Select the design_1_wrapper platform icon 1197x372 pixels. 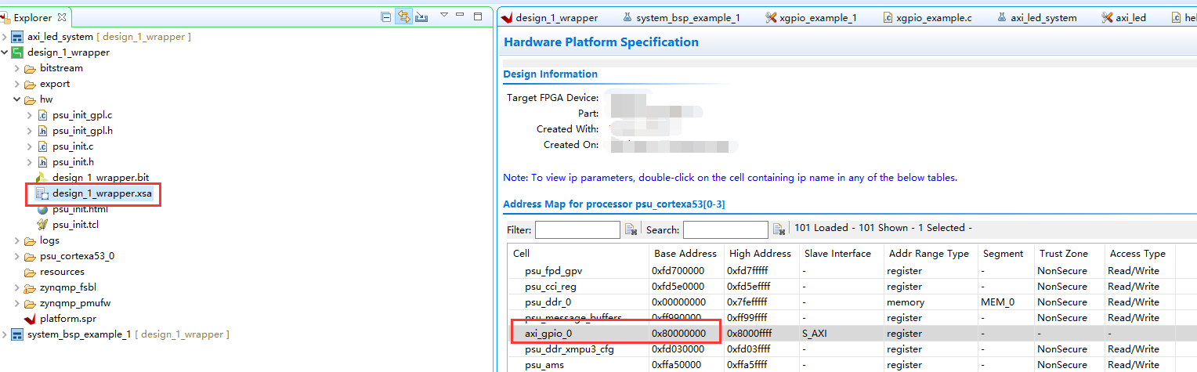coord(17,52)
